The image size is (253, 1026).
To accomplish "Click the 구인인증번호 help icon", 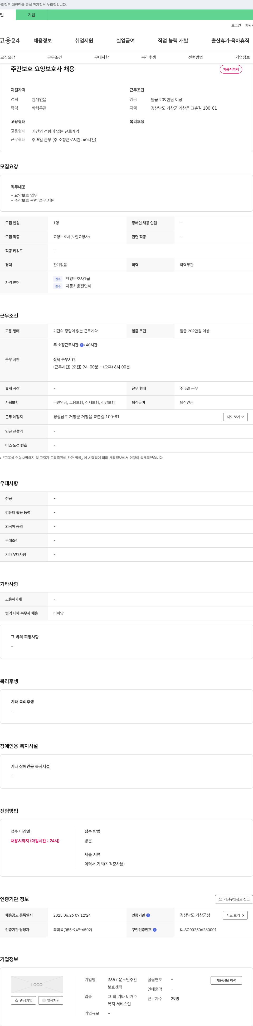I will pyautogui.click(x=155, y=930).
